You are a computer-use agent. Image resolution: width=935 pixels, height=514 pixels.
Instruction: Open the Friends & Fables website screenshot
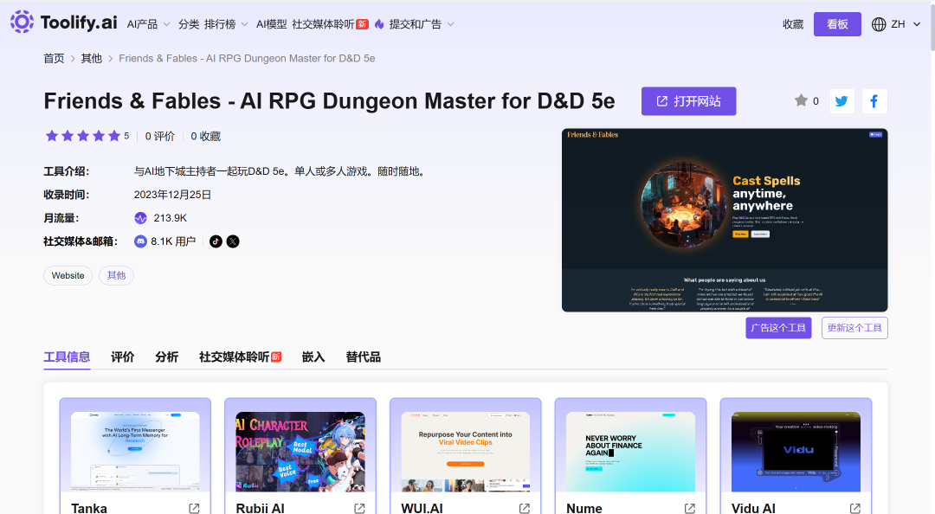[725, 220]
